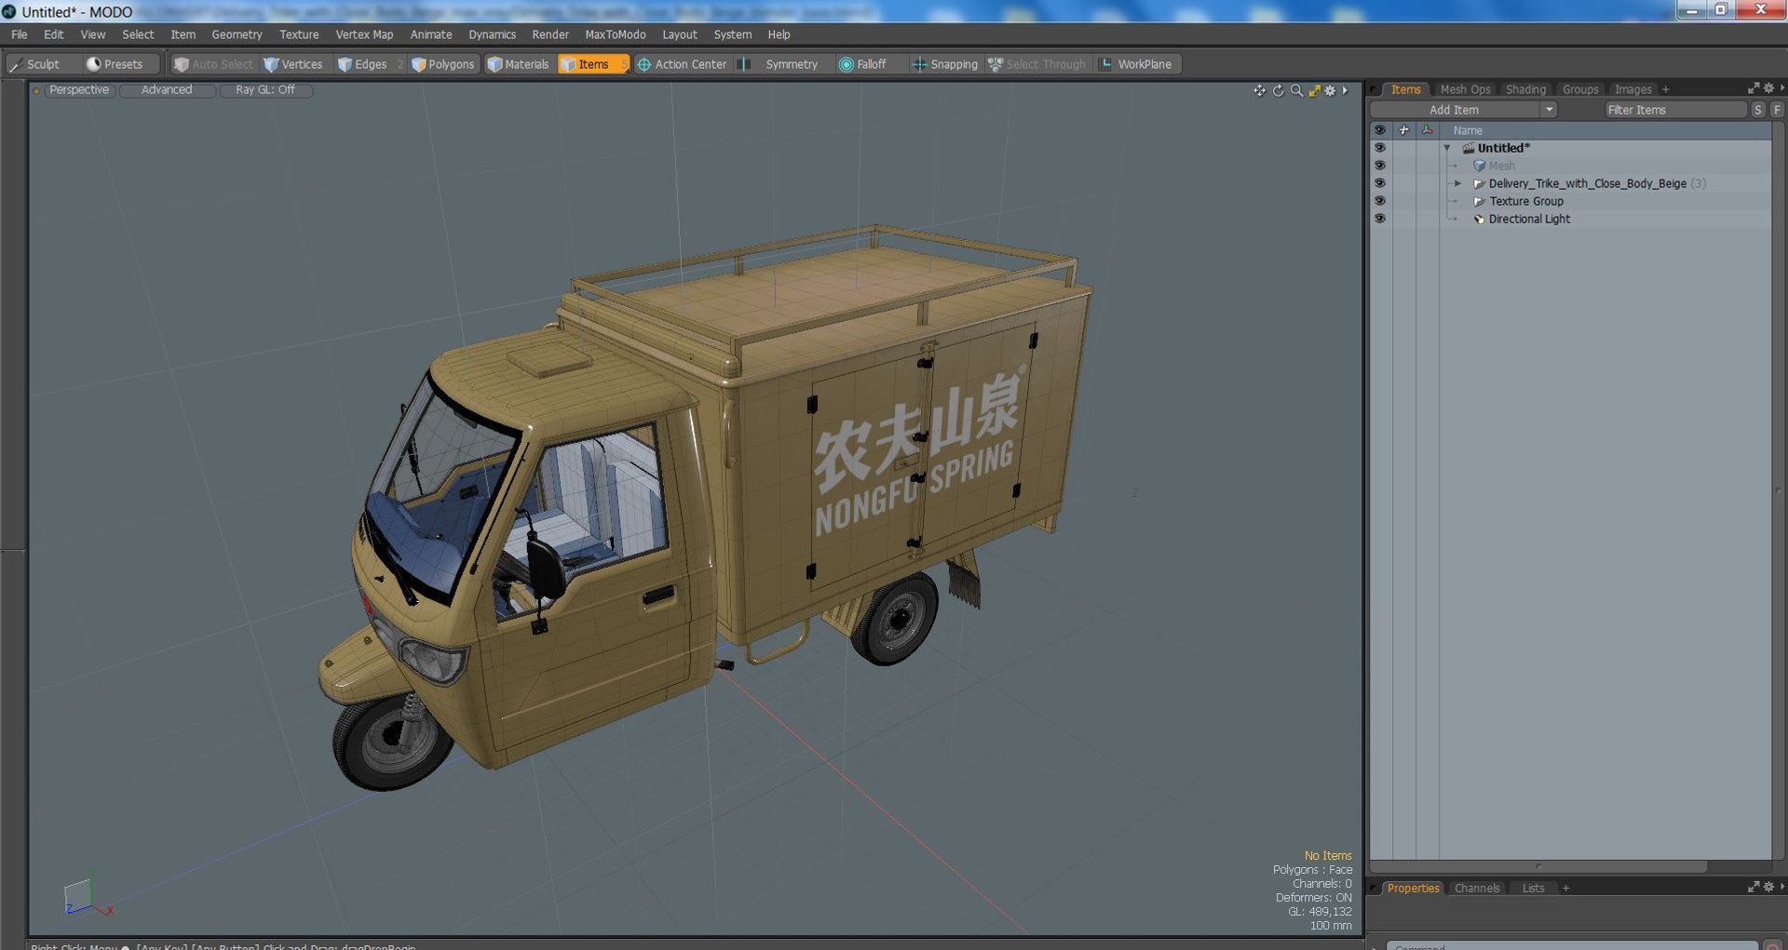Switch to the Lists tab

tap(1533, 889)
